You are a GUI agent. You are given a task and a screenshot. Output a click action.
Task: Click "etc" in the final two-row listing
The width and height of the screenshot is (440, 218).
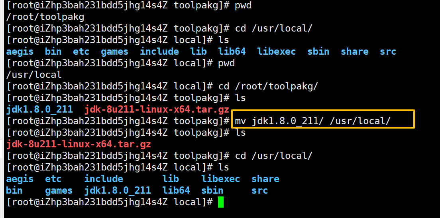coord(53,179)
